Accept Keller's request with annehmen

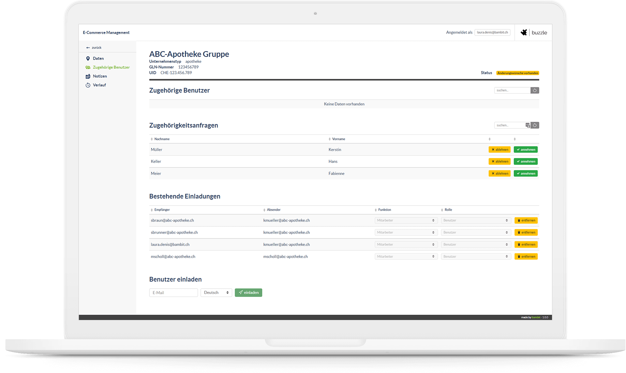coord(526,161)
